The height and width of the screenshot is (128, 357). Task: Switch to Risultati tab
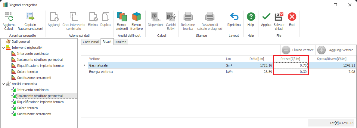[121, 42]
